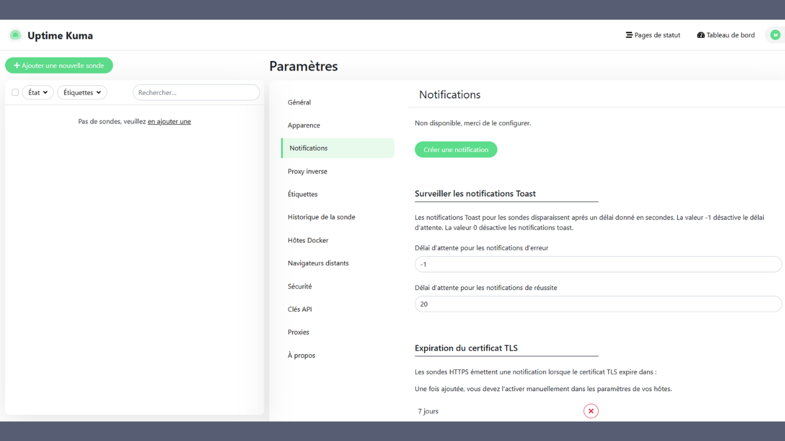The image size is (785, 441).
Task: Click the Créer une notification button
Action: click(x=456, y=149)
